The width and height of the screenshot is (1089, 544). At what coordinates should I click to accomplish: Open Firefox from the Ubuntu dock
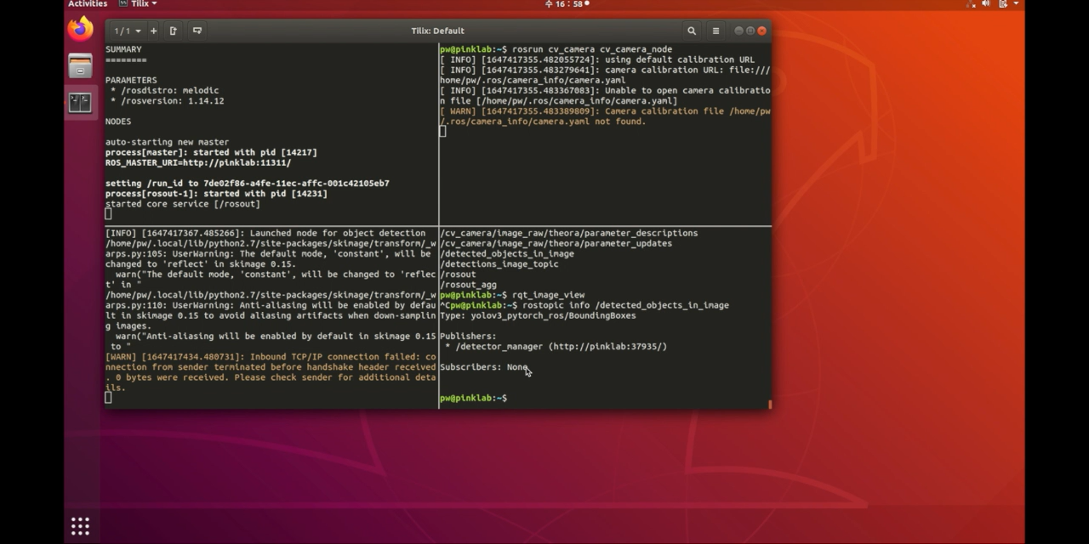point(80,29)
